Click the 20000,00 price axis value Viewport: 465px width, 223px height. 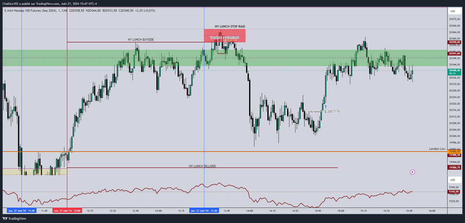(455, 136)
